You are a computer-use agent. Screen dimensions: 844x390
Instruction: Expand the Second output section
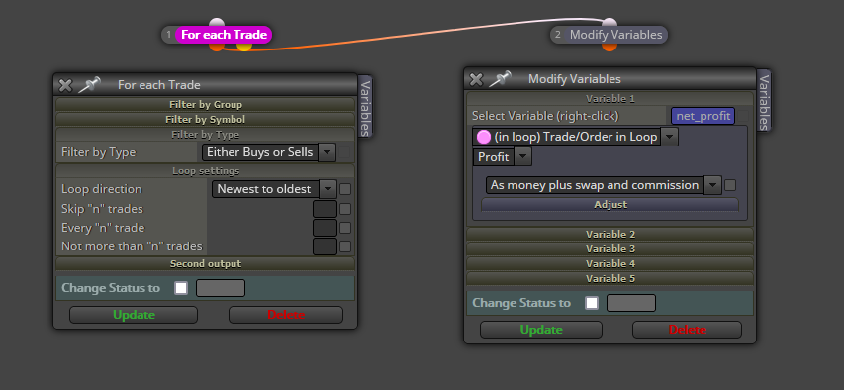(206, 264)
